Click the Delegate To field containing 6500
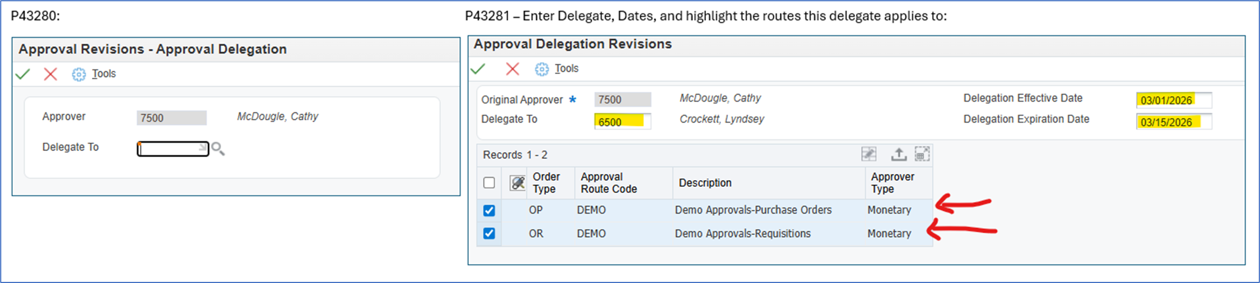The height and width of the screenshot is (283, 1260). point(622,121)
